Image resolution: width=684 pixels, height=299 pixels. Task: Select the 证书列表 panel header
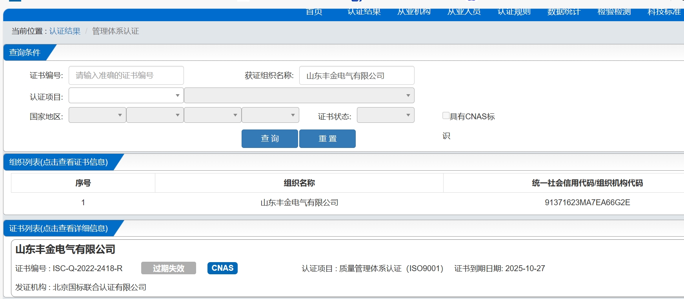(58, 228)
